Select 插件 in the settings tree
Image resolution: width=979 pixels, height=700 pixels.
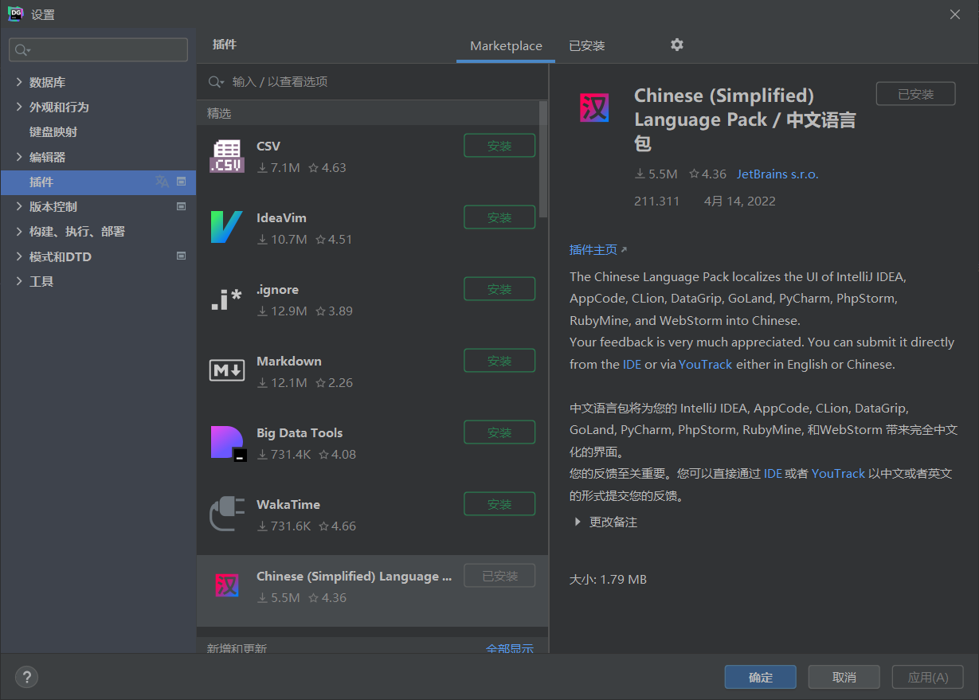click(x=98, y=182)
